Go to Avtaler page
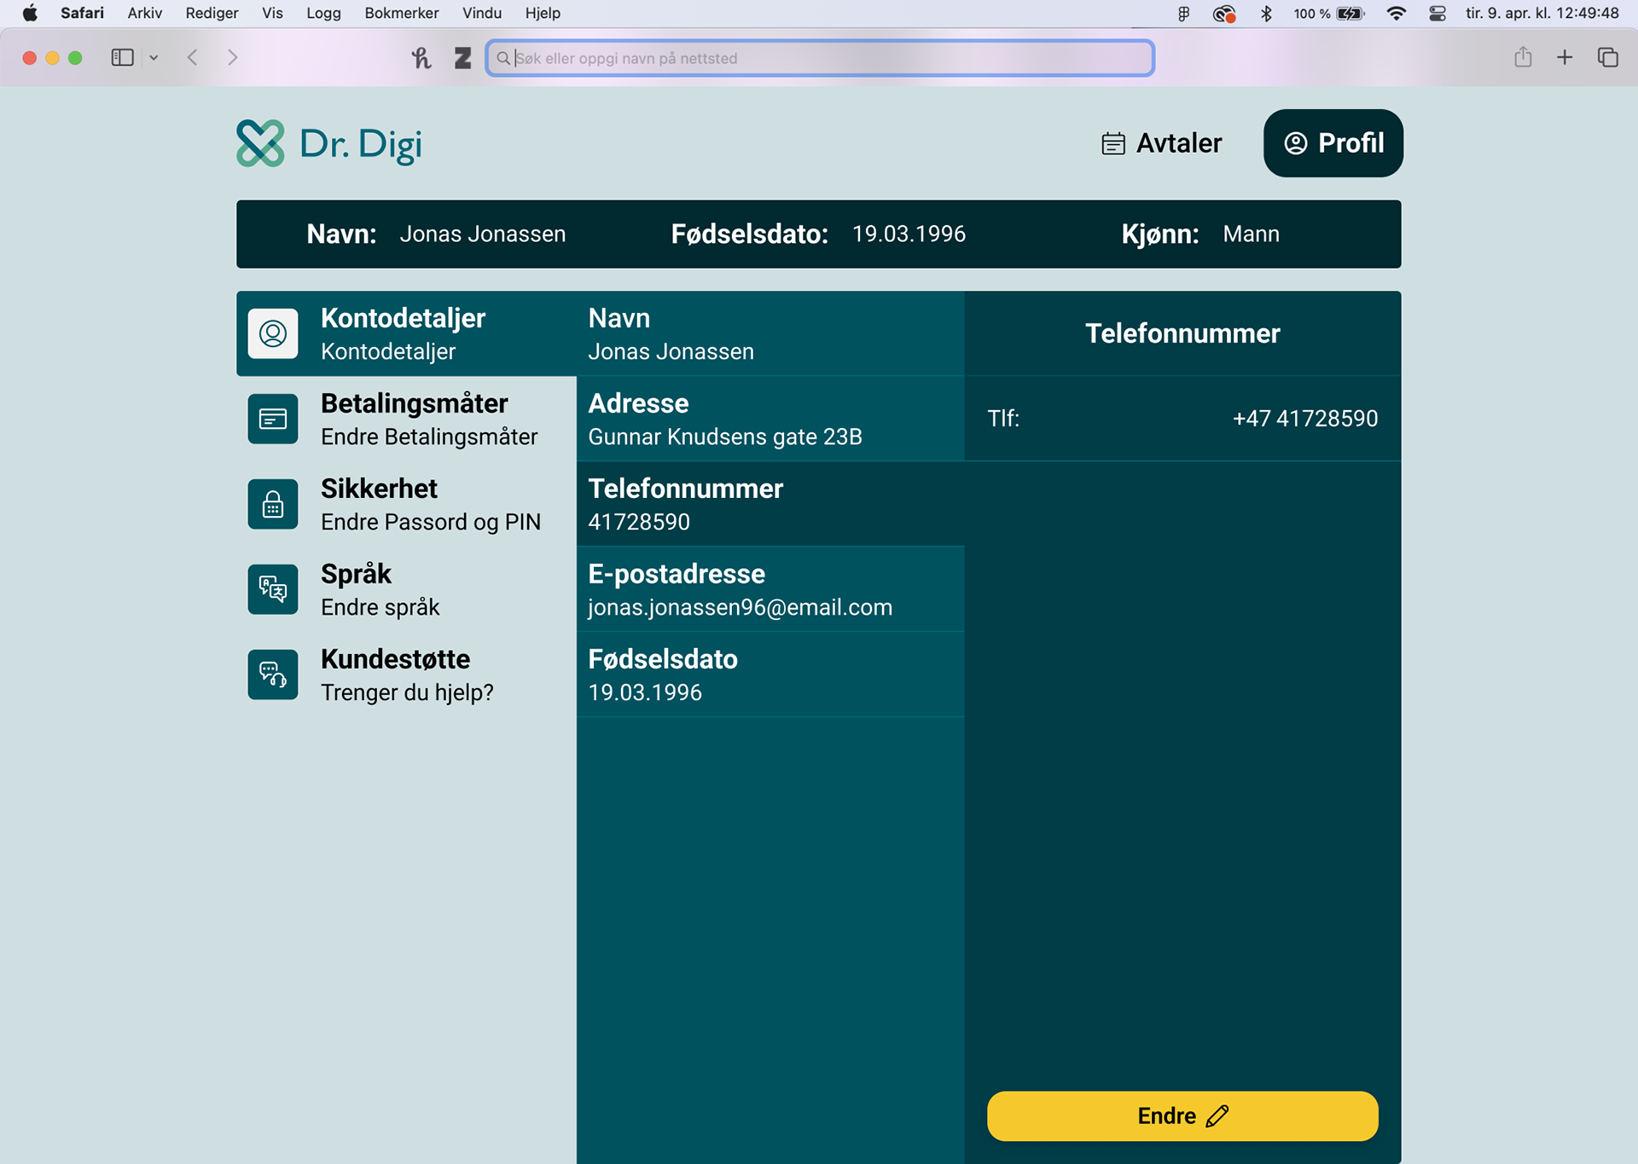The image size is (1638, 1164). [1162, 143]
